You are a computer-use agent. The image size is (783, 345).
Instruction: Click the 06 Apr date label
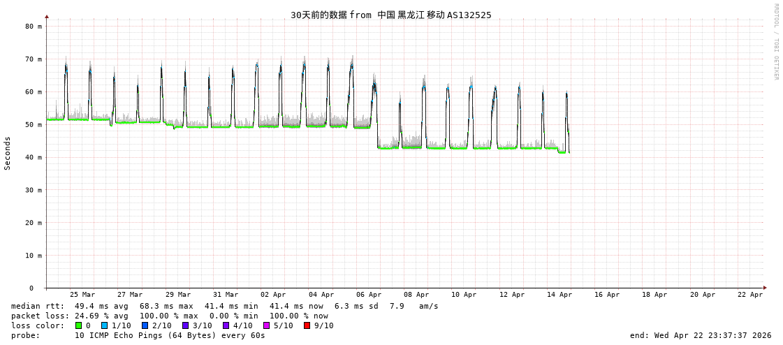[369, 295]
